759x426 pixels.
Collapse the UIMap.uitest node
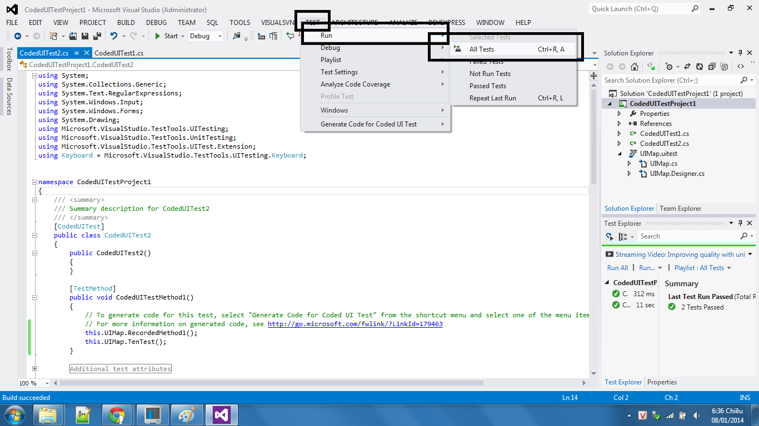click(620, 154)
